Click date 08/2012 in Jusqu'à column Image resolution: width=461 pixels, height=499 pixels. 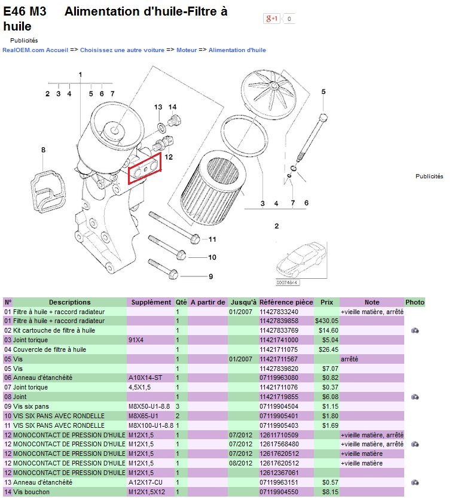(240, 463)
